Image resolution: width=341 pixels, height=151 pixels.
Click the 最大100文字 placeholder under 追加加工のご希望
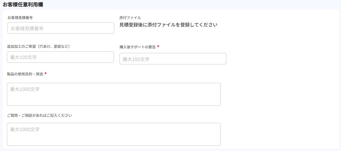click(23, 57)
